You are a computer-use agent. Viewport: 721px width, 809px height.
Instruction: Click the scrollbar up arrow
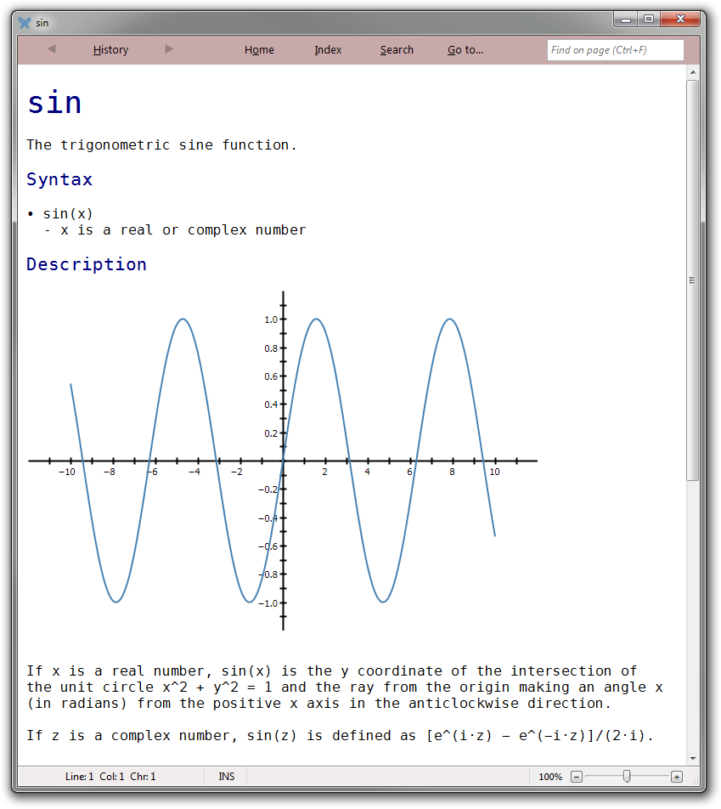pos(693,74)
